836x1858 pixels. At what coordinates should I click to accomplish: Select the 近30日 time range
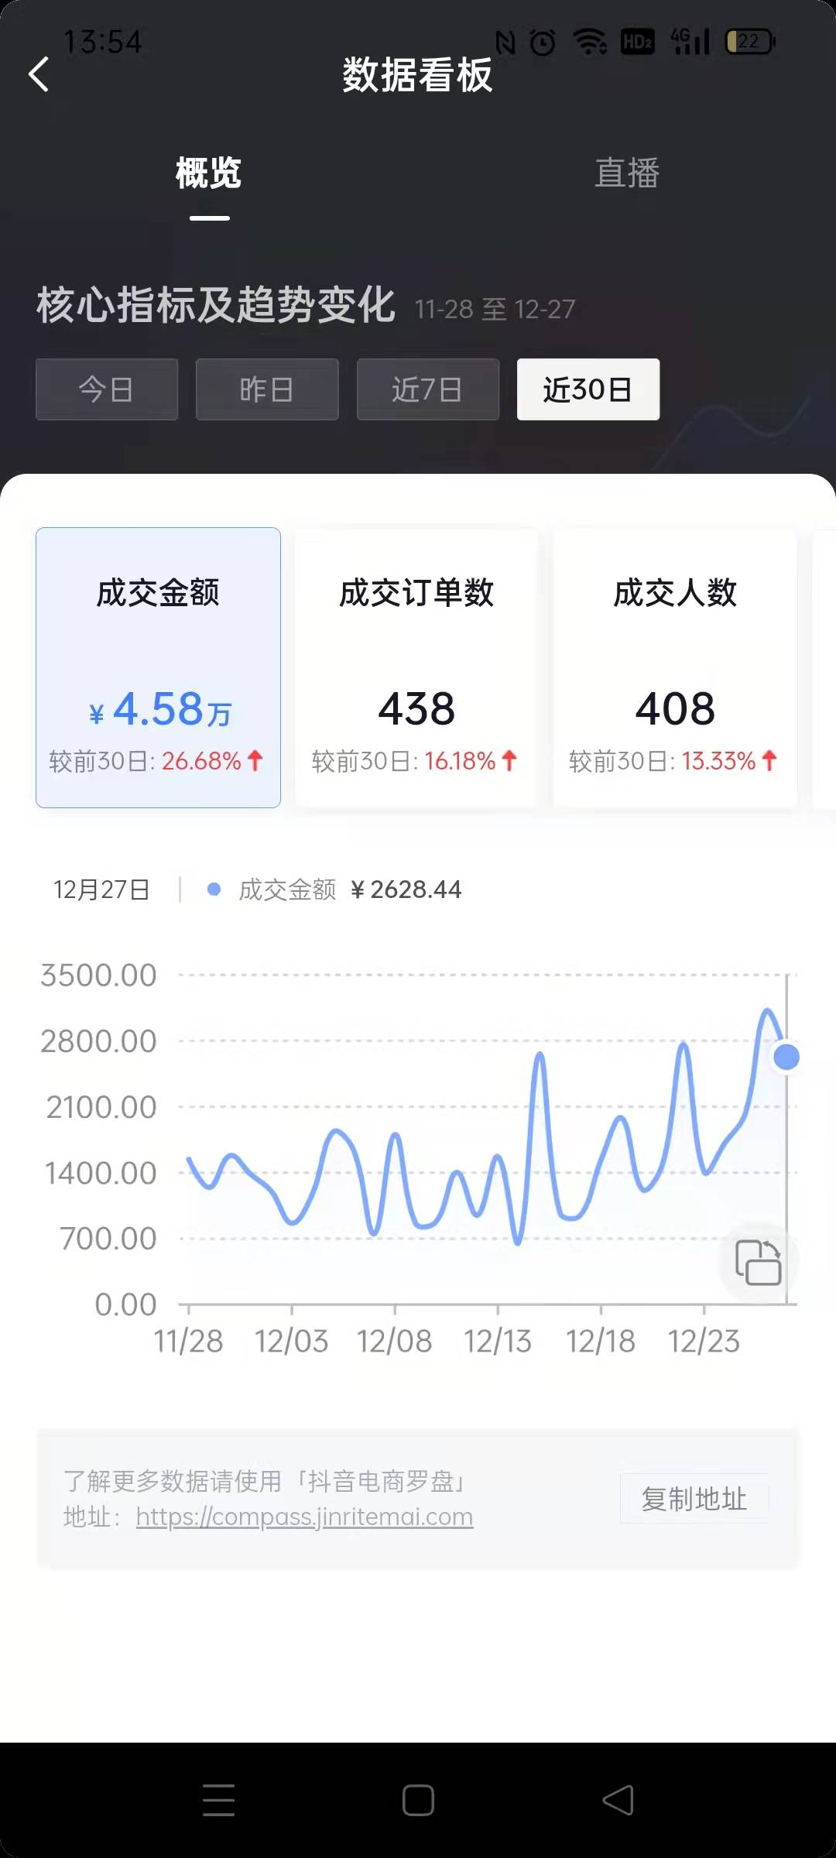[588, 389]
